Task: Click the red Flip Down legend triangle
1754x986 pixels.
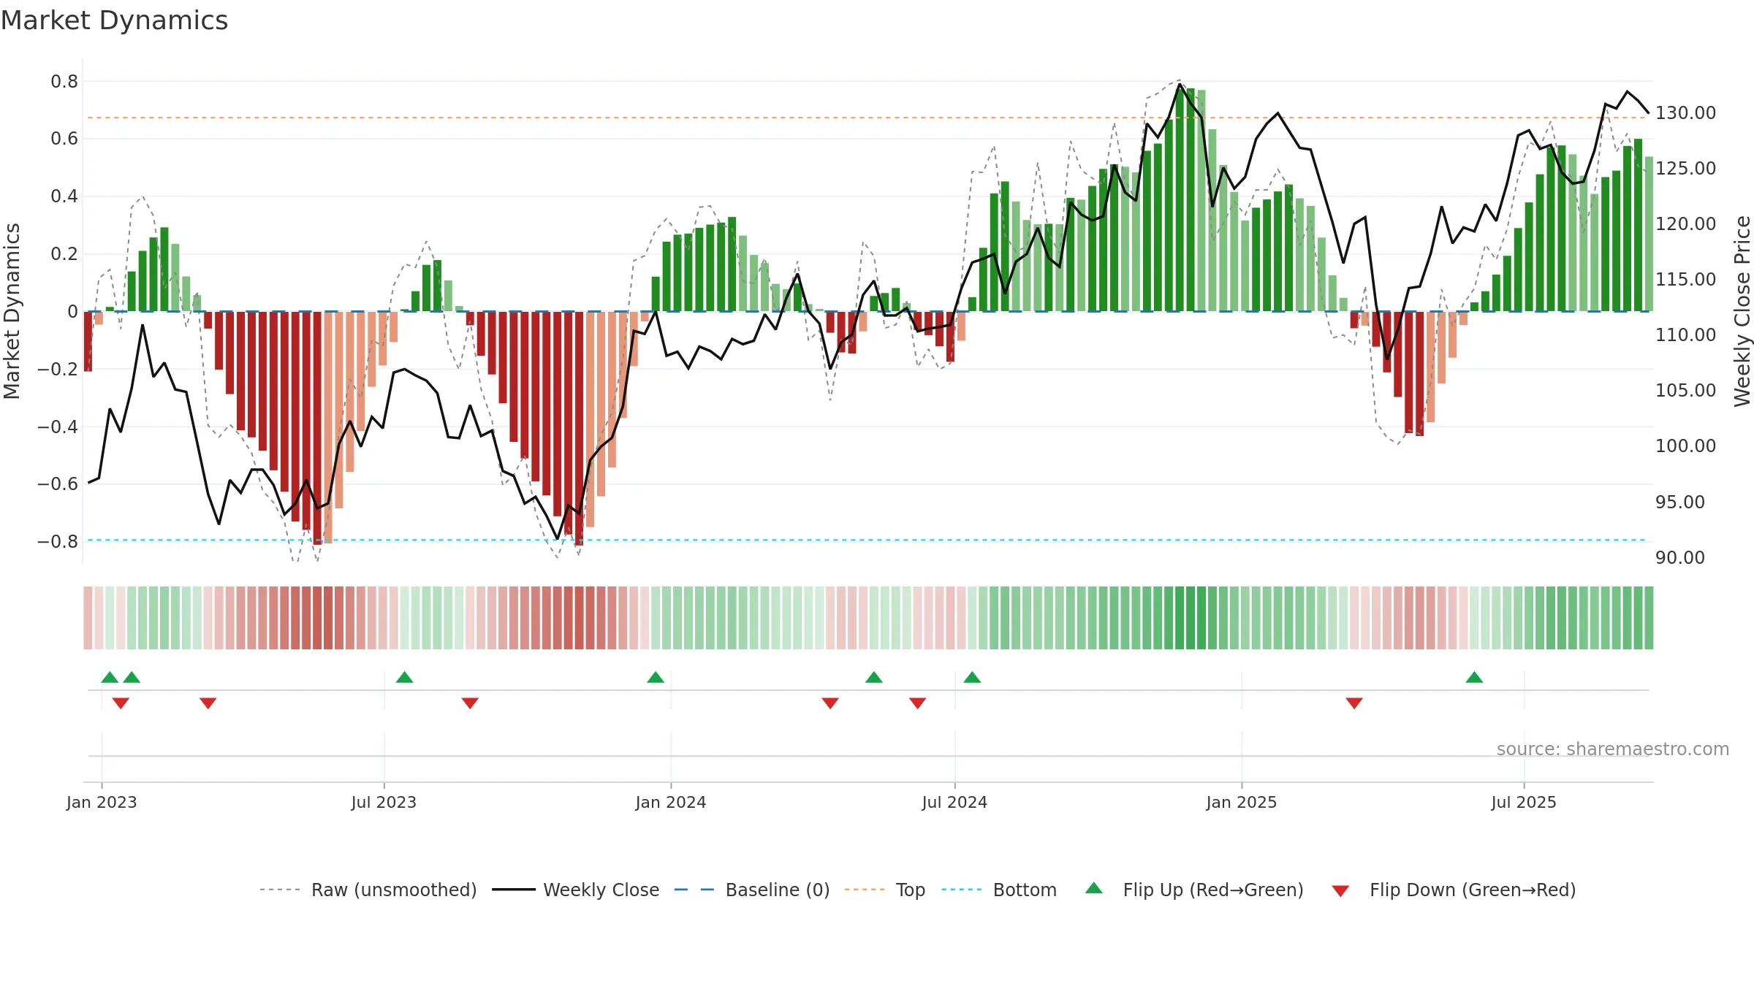Action: pos(1340,891)
